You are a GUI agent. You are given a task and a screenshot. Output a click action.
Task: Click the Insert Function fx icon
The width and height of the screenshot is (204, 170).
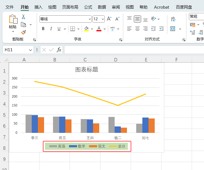59,50
